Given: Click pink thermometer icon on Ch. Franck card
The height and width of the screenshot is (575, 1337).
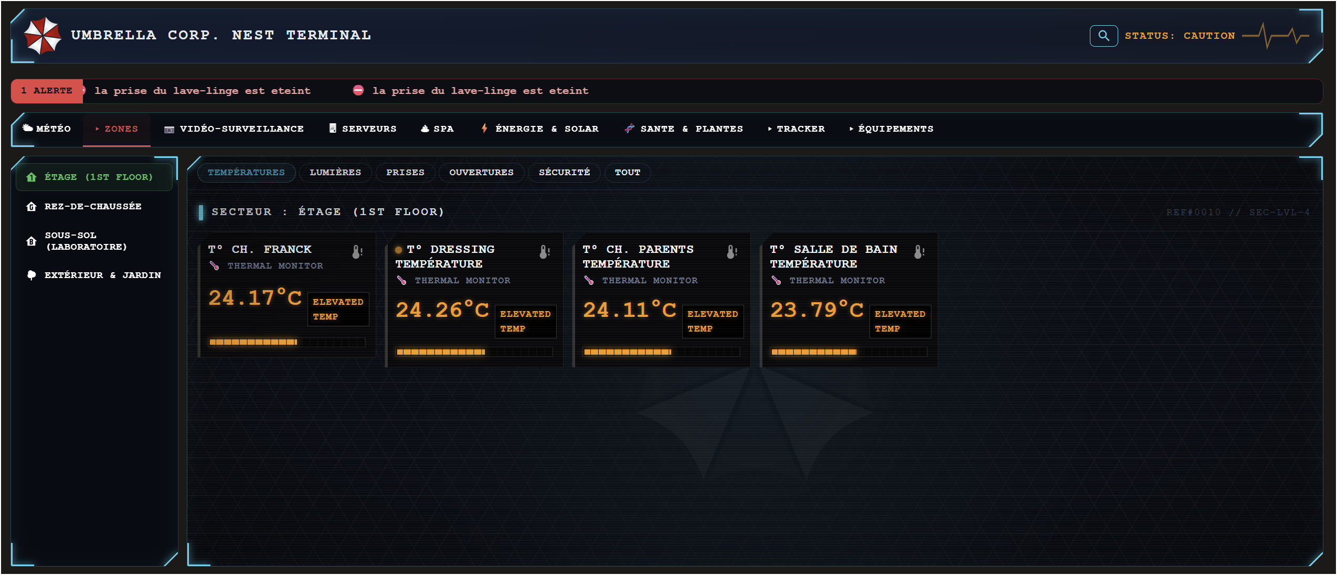Looking at the screenshot, I should [x=214, y=265].
